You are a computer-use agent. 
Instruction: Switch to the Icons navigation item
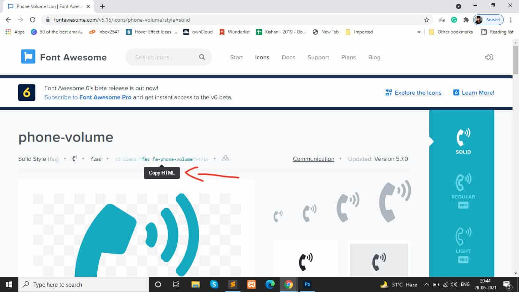pos(262,57)
